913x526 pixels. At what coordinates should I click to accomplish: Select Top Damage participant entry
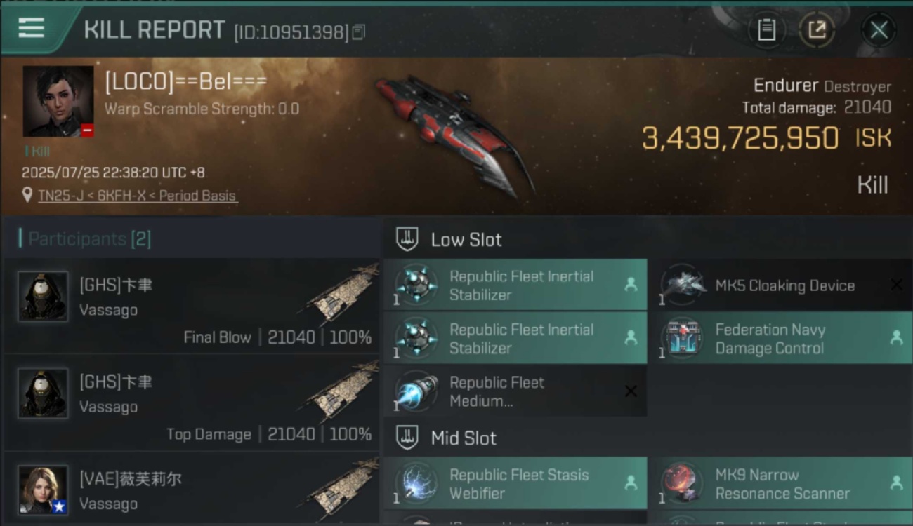point(191,403)
